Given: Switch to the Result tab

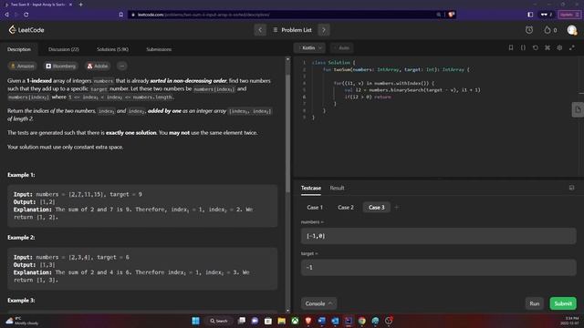Looking at the screenshot, I should (x=337, y=188).
